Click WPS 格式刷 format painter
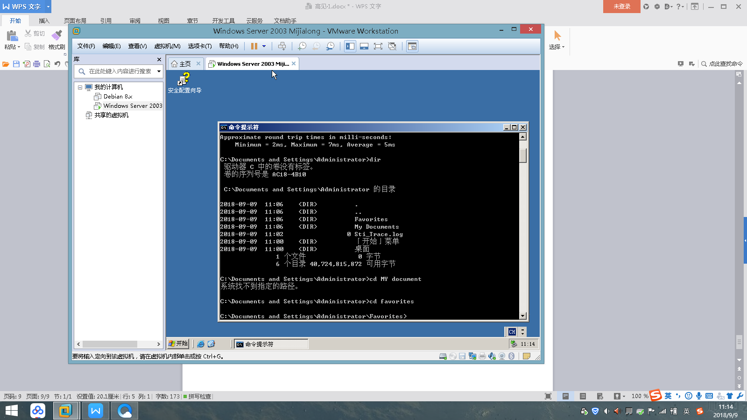The height and width of the screenshot is (420, 747). pos(57,40)
